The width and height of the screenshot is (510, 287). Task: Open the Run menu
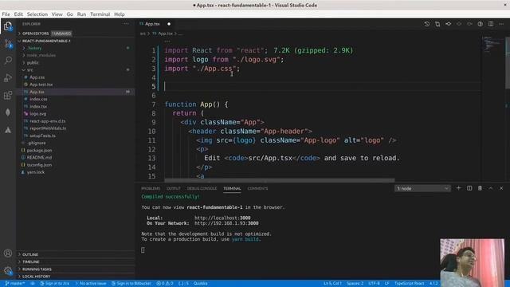pyautogui.click(x=81, y=14)
